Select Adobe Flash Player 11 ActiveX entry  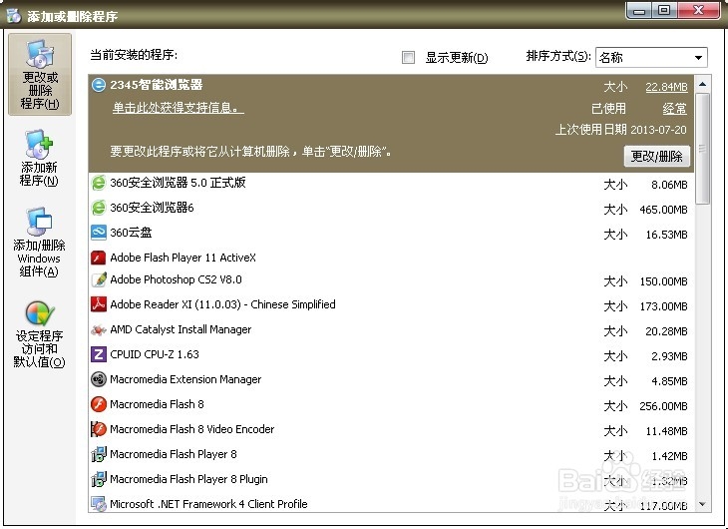coord(391,258)
